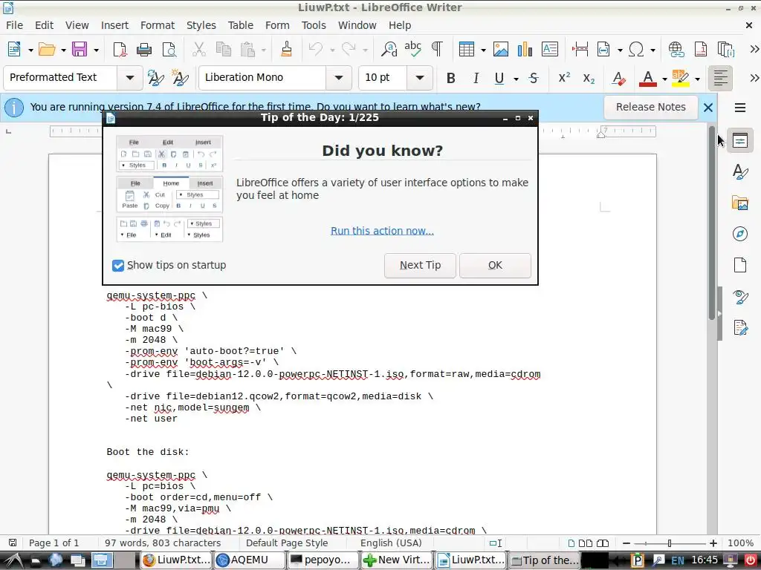Click the Zoom In plus button

713,543
